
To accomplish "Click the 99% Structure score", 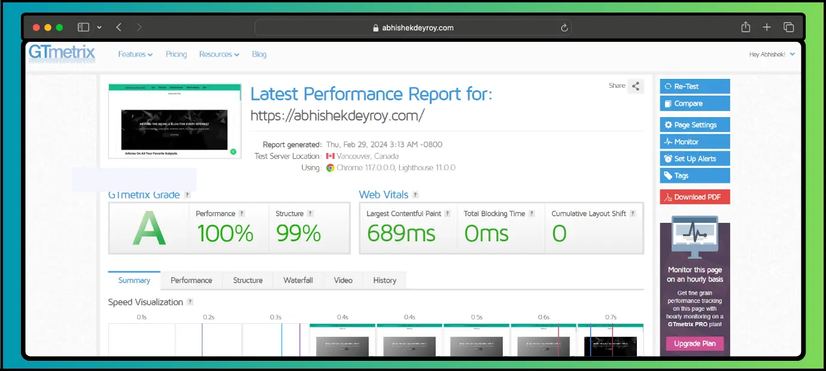I will pos(299,234).
